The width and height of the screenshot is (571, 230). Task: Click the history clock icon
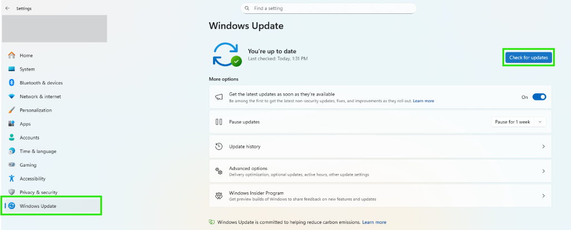(219, 147)
